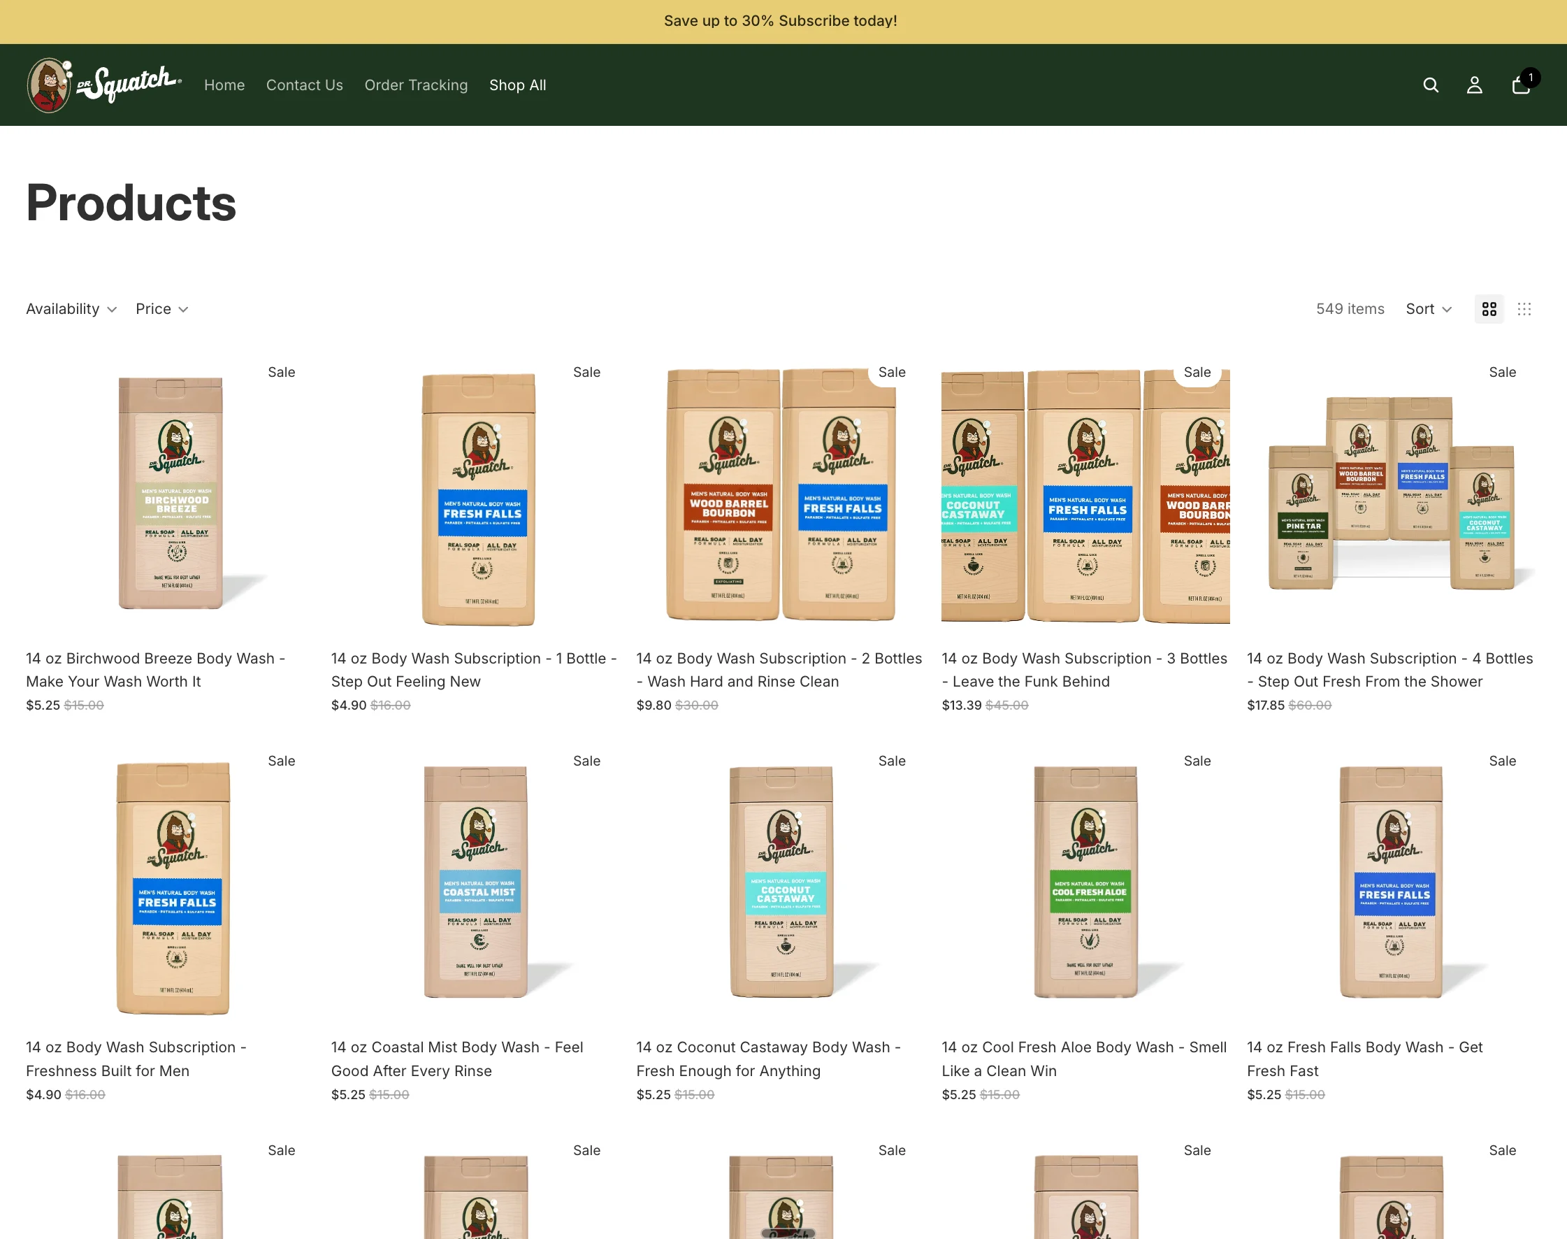Open Order Tracking page
Image resolution: width=1567 pixels, height=1239 pixels.
417,85
